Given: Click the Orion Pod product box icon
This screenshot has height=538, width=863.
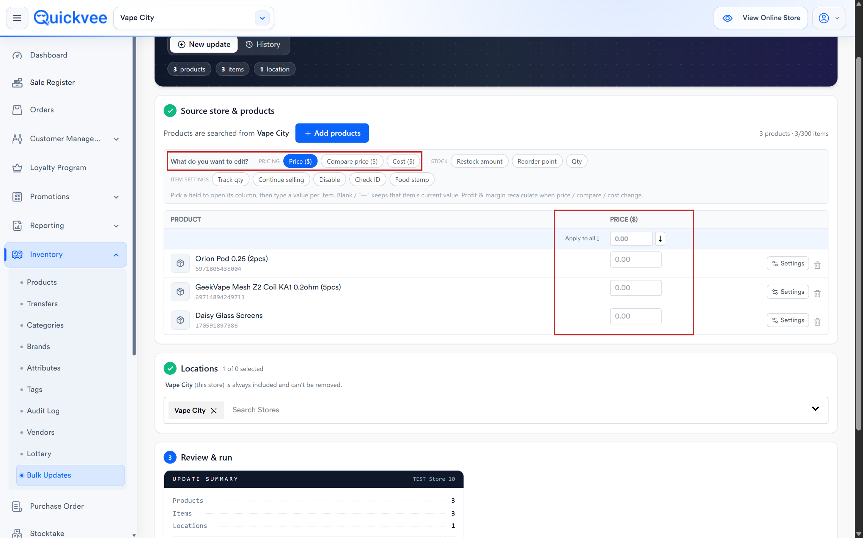Looking at the screenshot, I should pyautogui.click(x=180, y=263).
